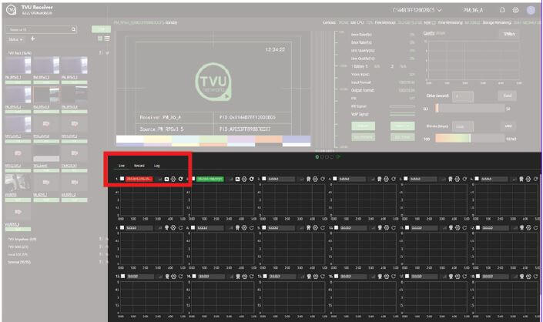Tick the checkbox for channel 6
Image resolution: width=543 pixels, height=322 pixels.
click(x=477, y=179)
